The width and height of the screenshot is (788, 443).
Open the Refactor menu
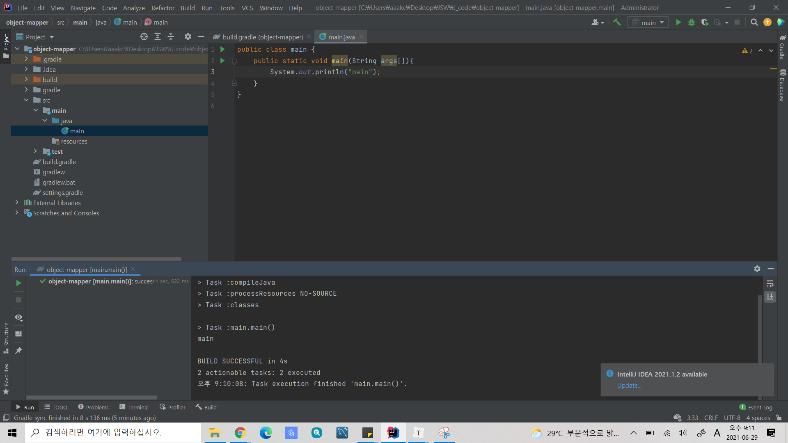[x=163, y=8]
